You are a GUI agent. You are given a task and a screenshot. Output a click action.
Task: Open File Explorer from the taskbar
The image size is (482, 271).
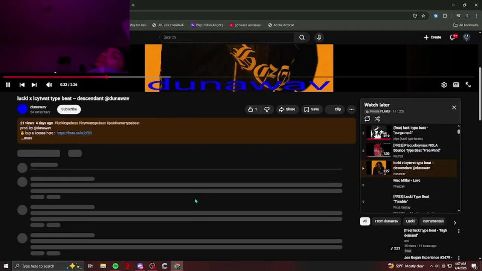coord(103,266)
